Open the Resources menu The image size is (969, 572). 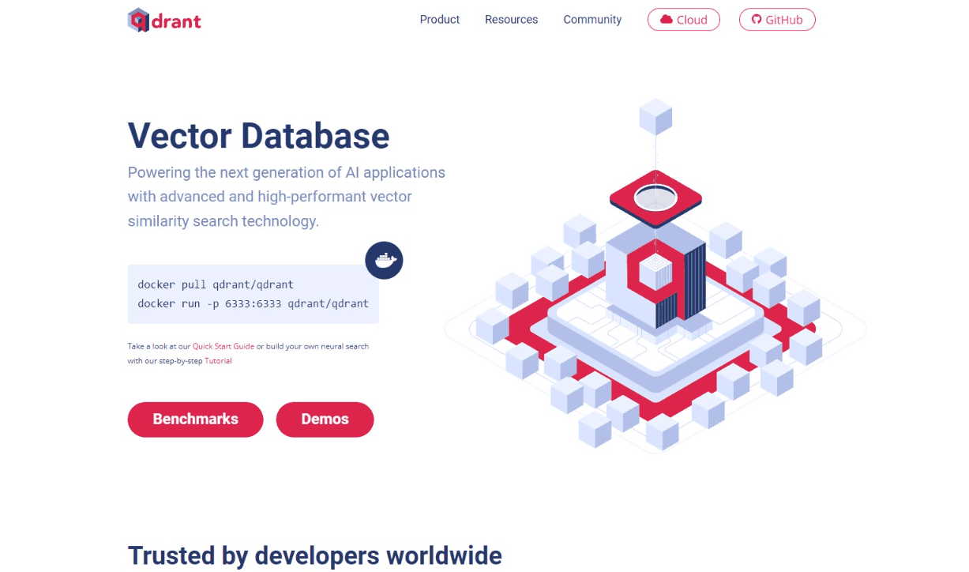tap(511, 20)
